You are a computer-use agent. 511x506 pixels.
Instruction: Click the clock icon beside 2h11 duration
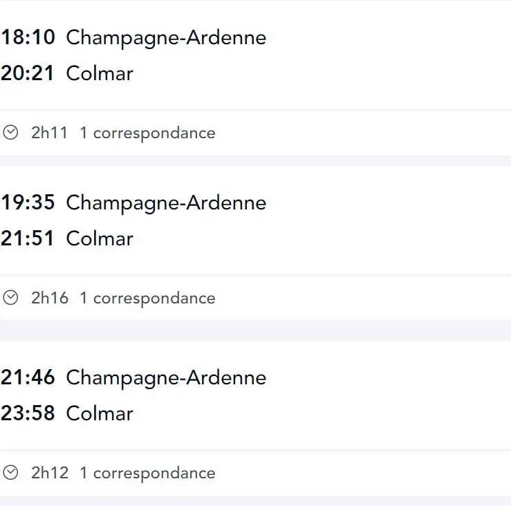[10, 133]
